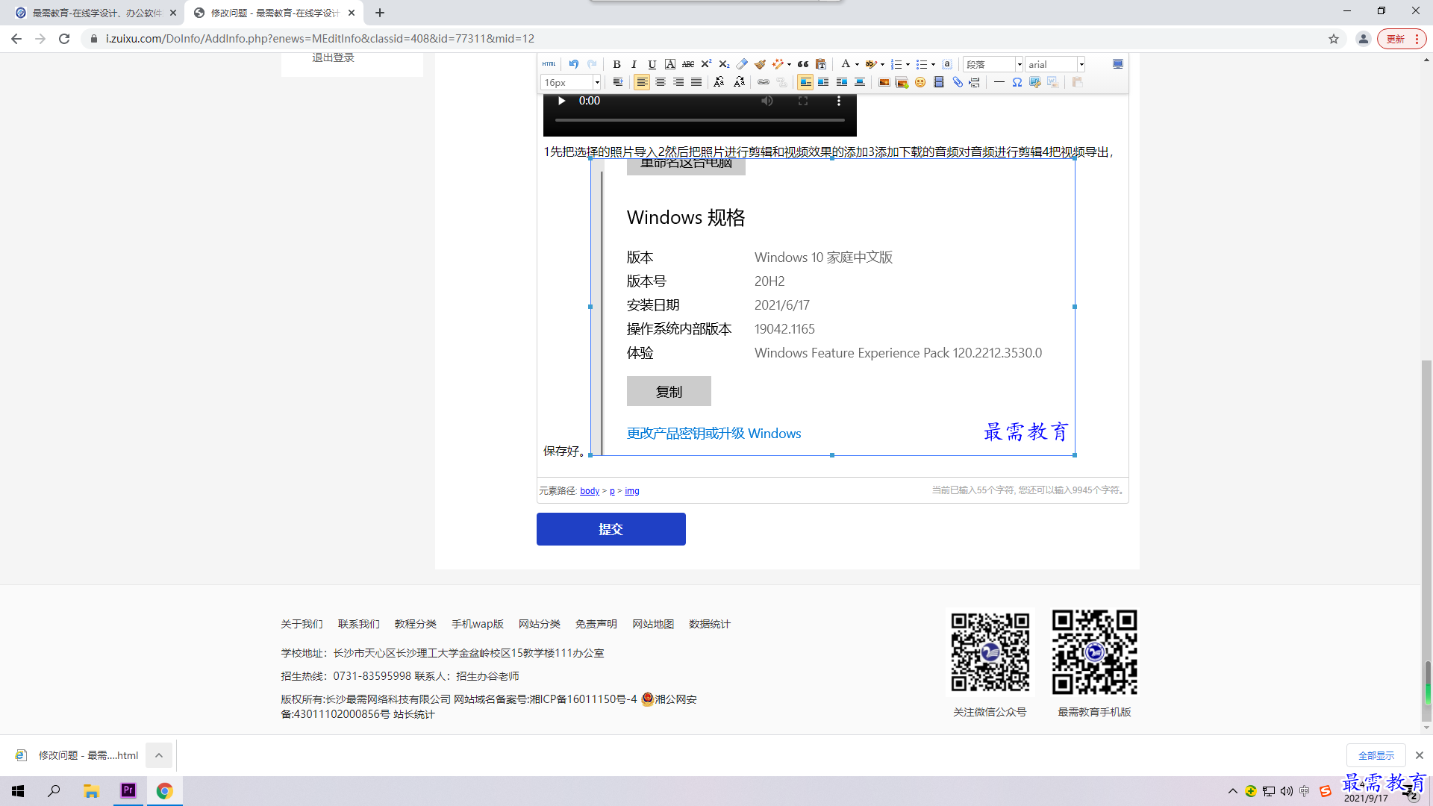The width and height of the screenshot is (1433, 806).
Task: Open special characters omega icon
Action: [x=1017, y=82]
